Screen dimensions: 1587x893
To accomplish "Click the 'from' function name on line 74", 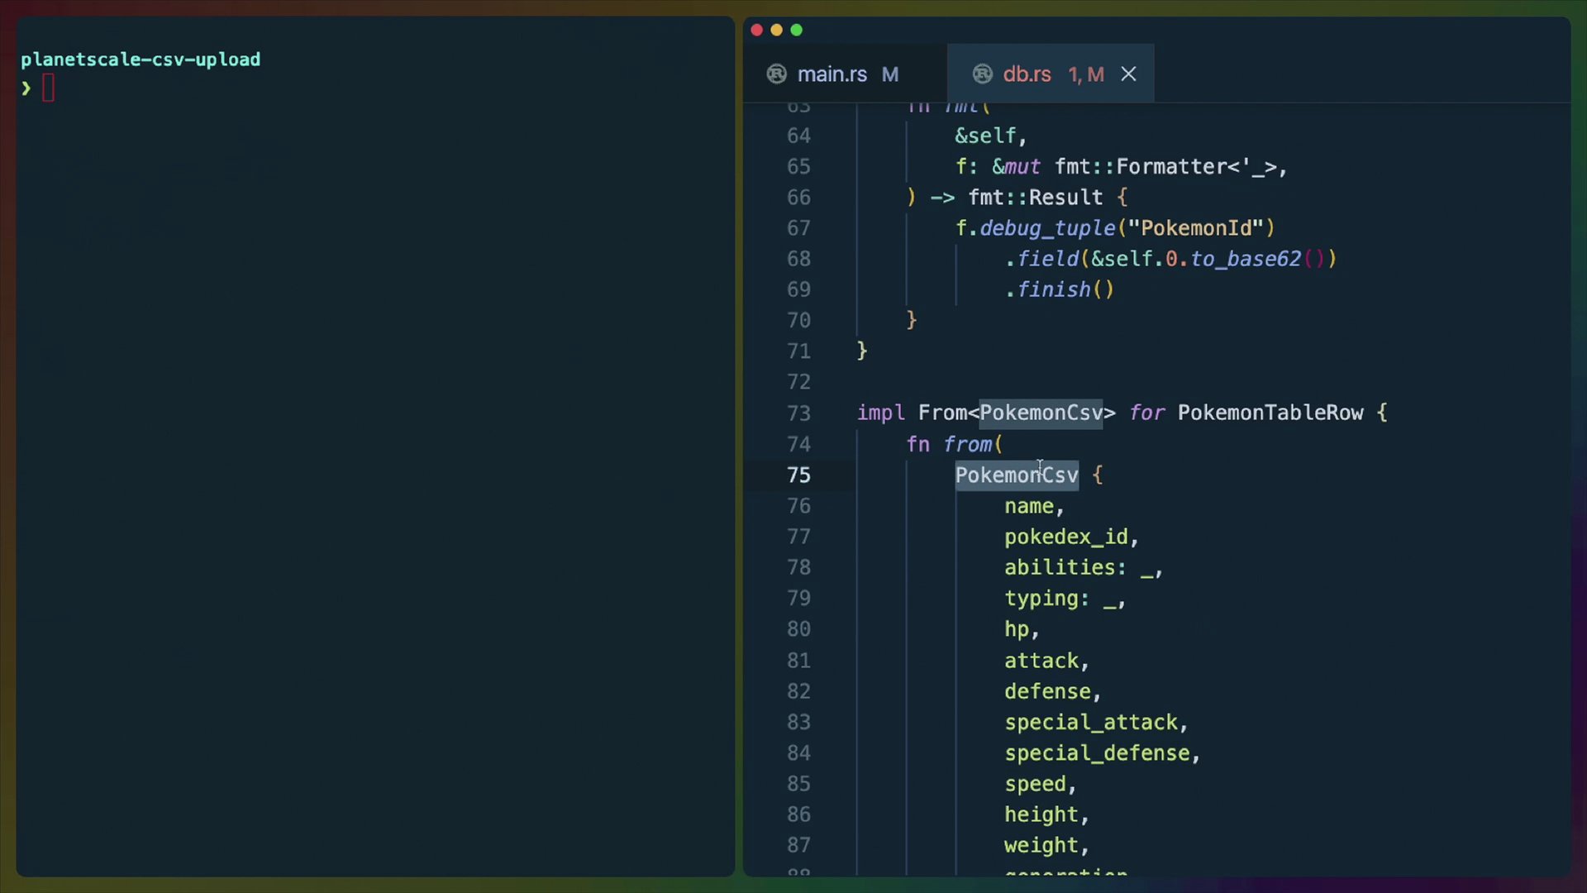I will click(967, 445).
